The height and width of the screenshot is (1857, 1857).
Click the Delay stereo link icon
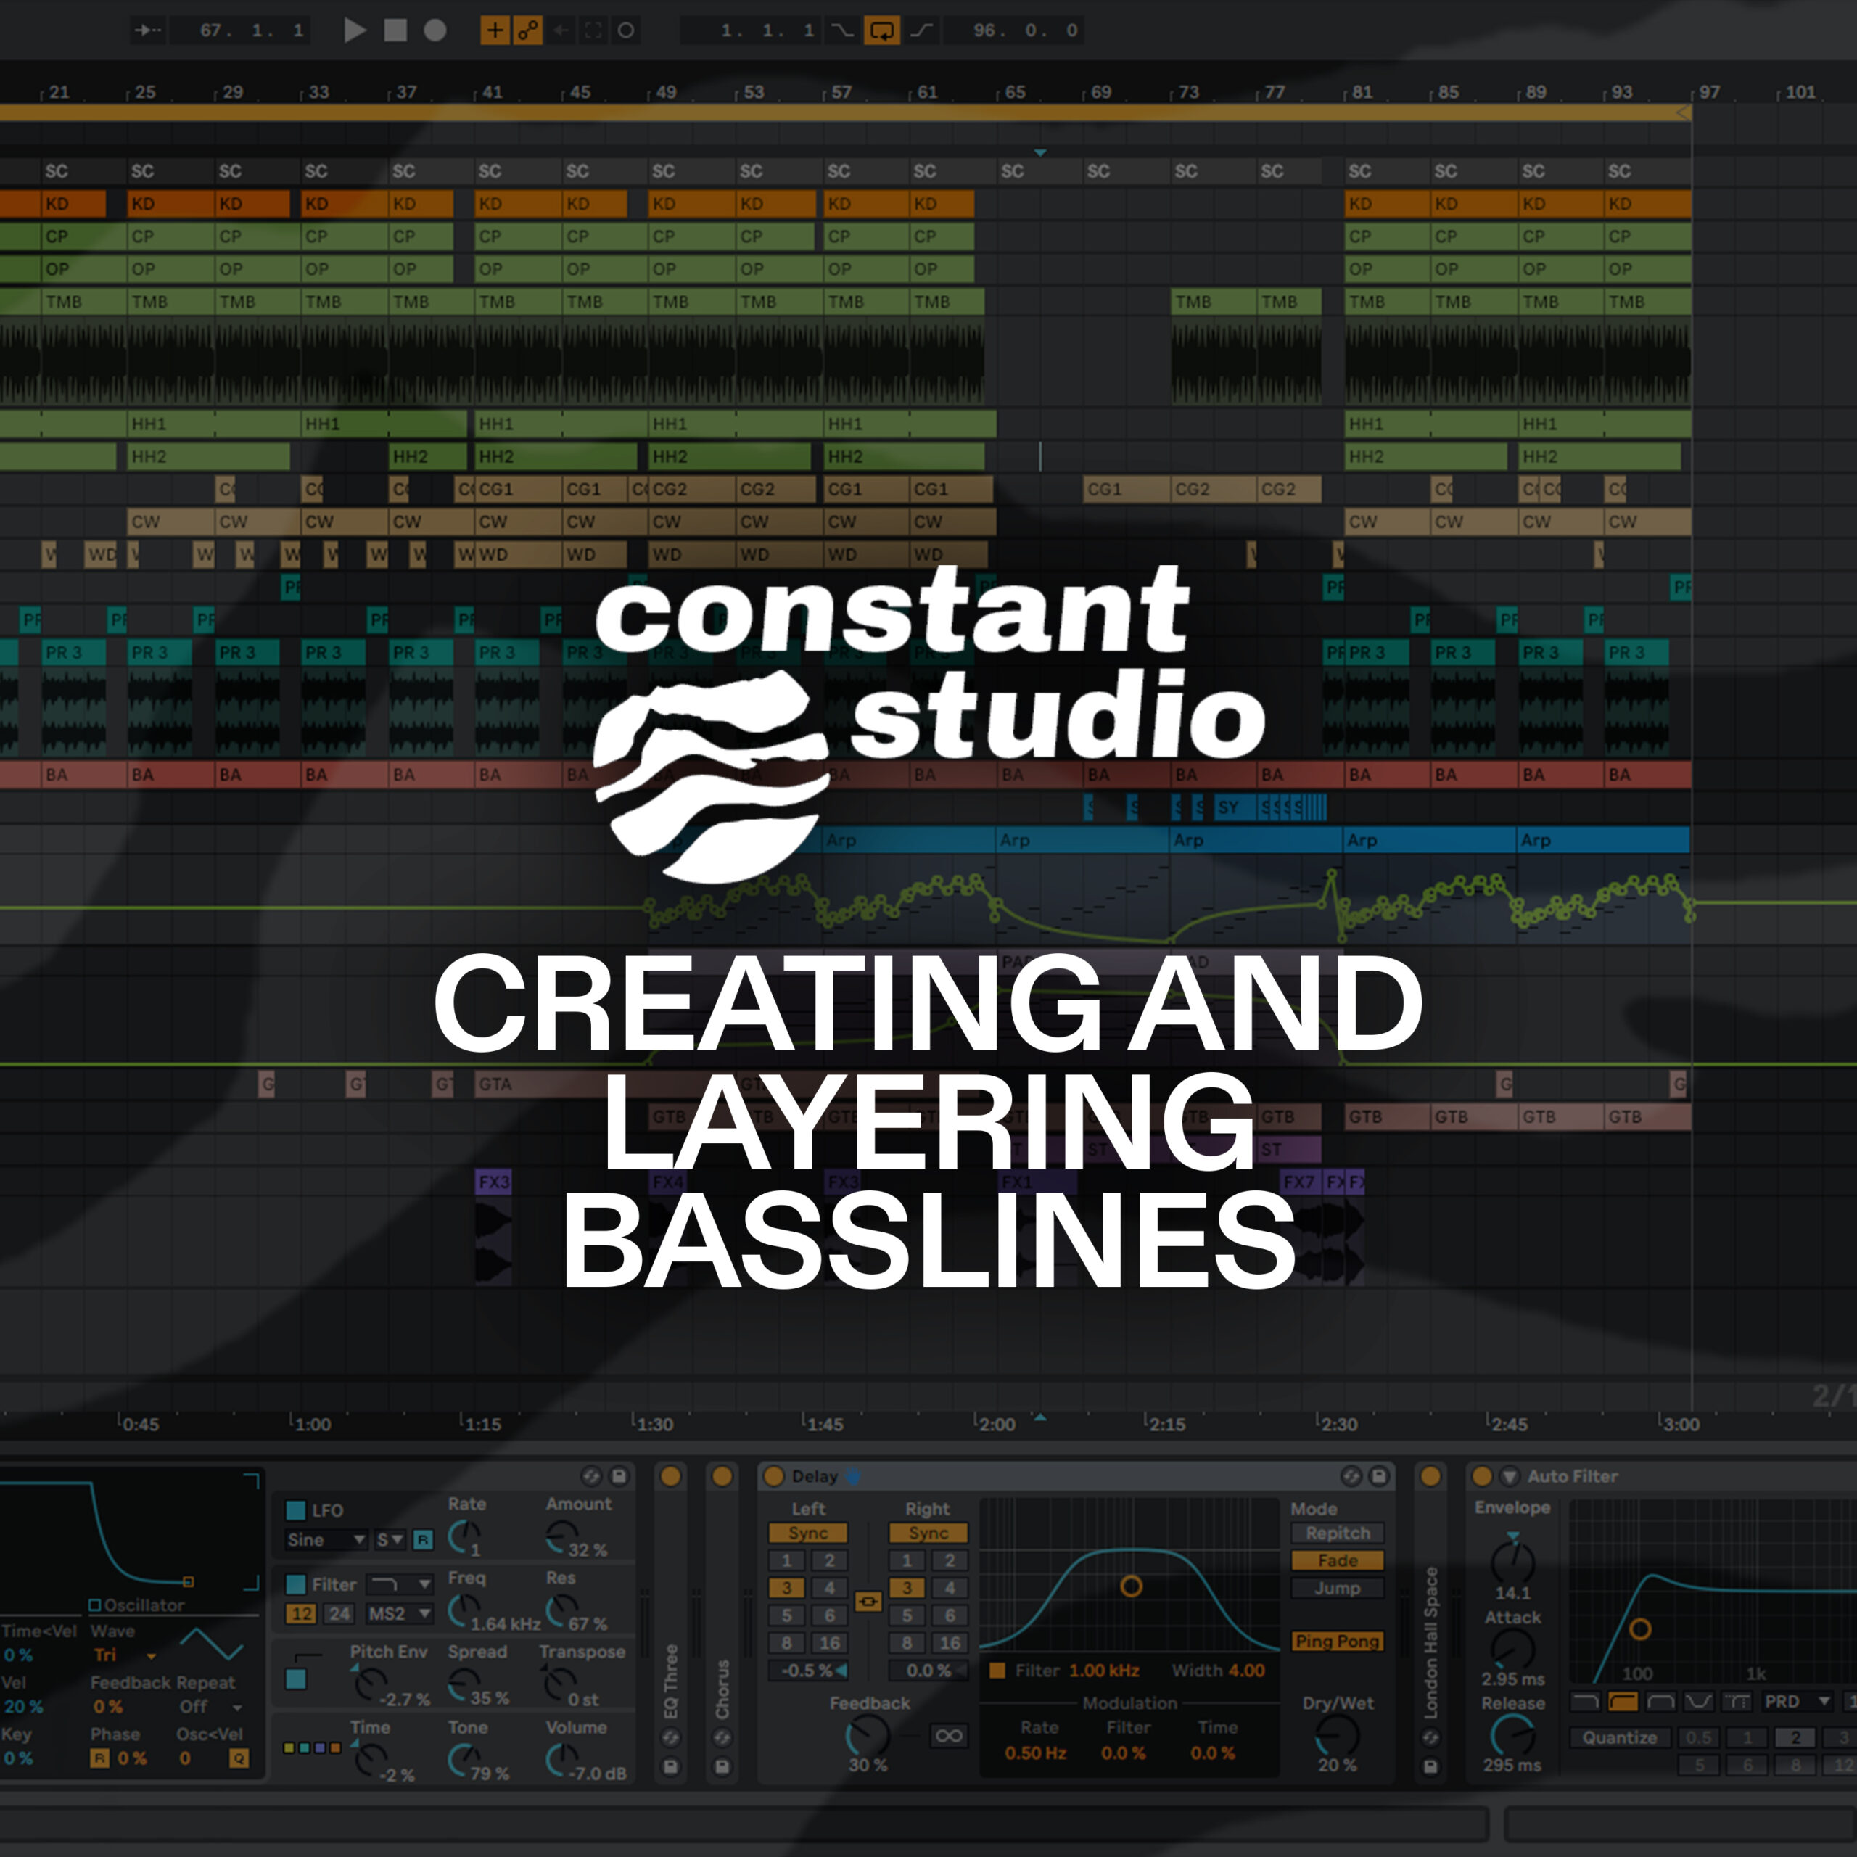coord(868,1602)
